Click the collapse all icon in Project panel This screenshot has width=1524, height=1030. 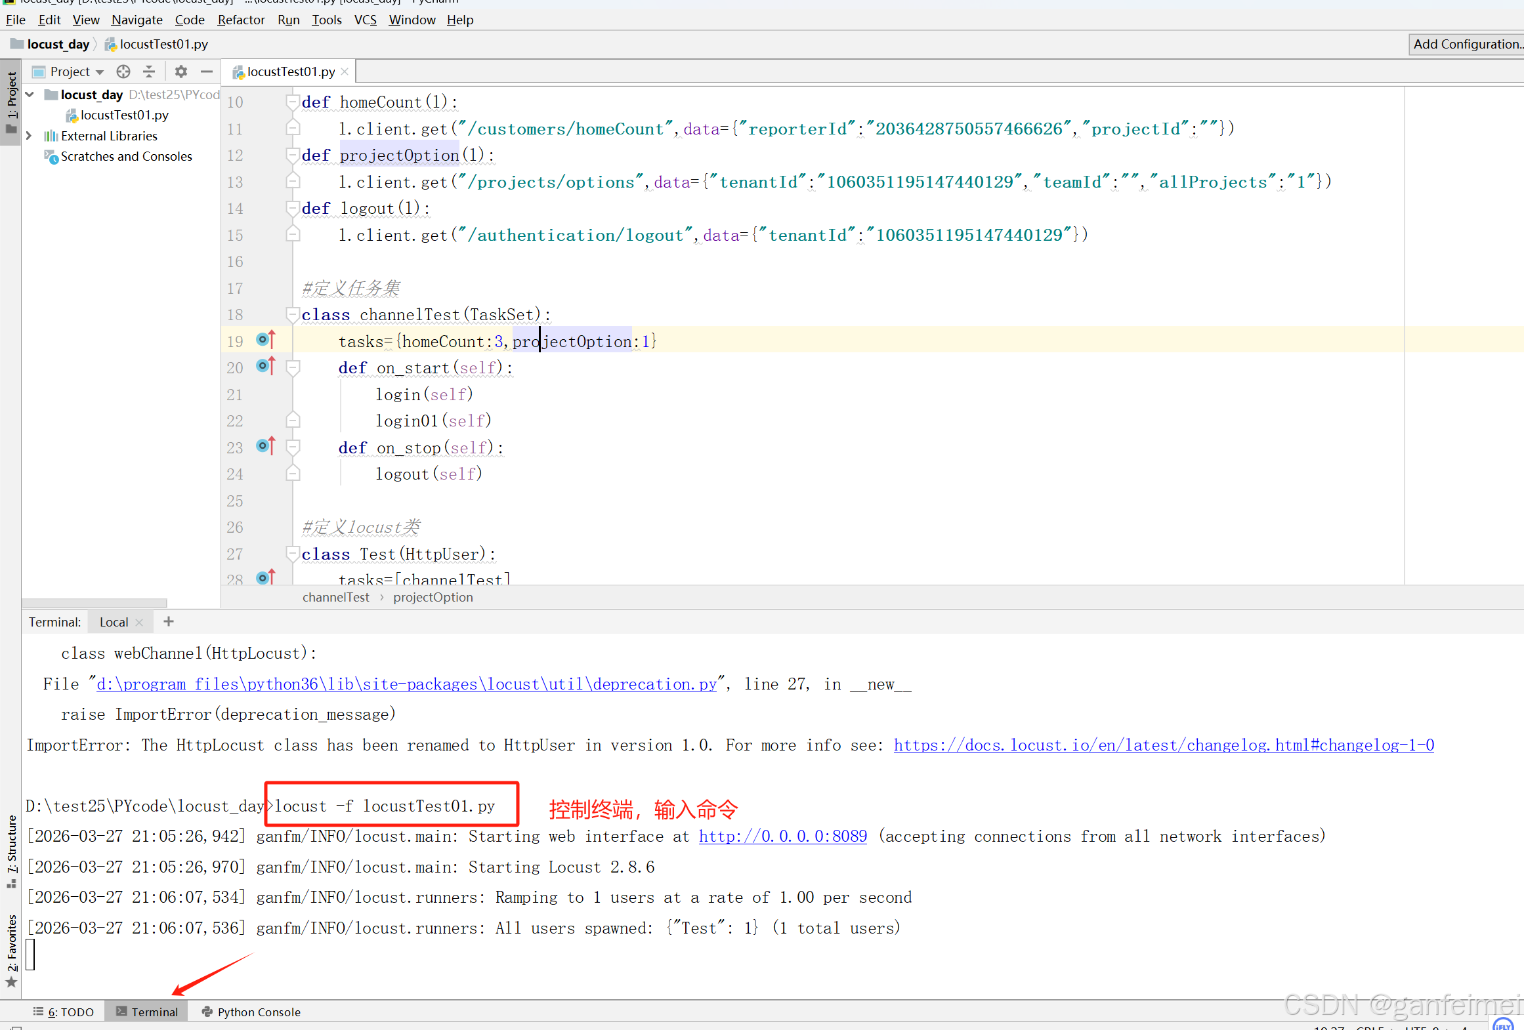[149, 72]
